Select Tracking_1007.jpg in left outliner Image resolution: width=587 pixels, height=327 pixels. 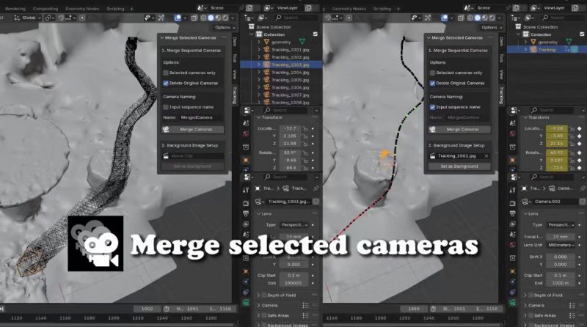[290, 95]
